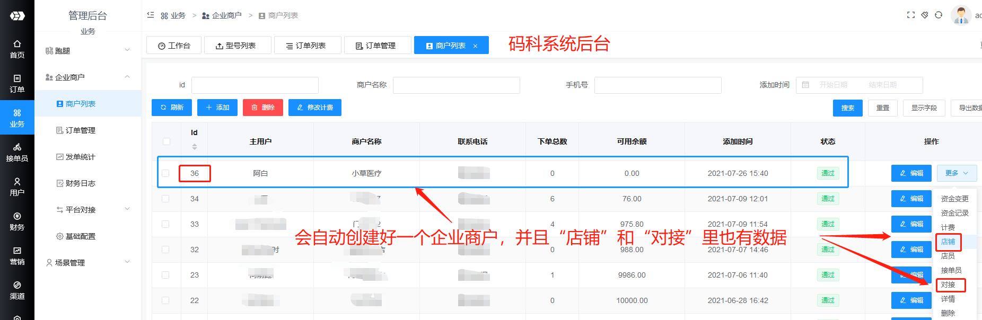
Task: Open 基础配置 in the side menu
Action: [x=88, y=236]
